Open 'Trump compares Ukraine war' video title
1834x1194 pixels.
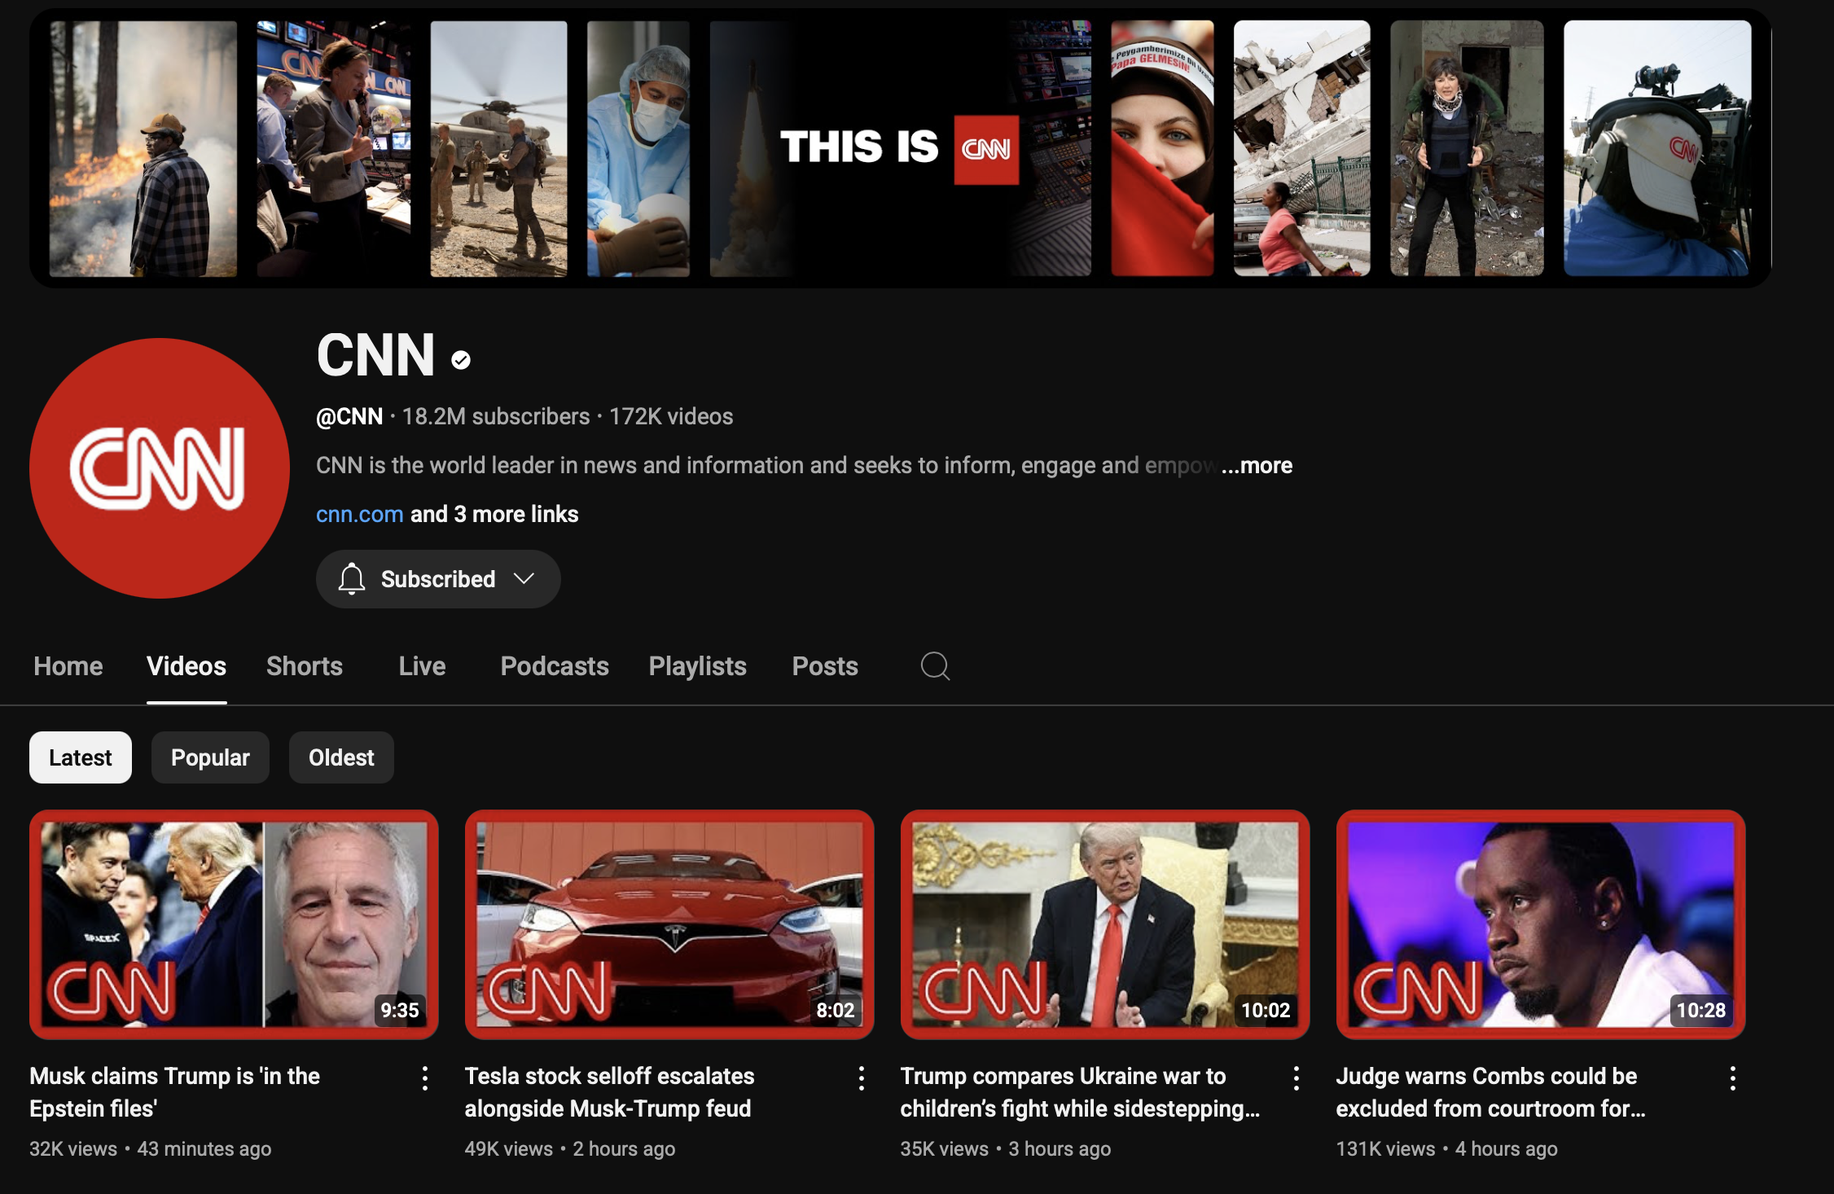pyautogui.click(x=1080, y=1092)
